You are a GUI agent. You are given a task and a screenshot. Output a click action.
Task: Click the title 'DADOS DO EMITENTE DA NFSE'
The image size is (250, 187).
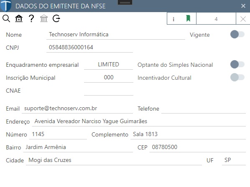coord(61,6)
